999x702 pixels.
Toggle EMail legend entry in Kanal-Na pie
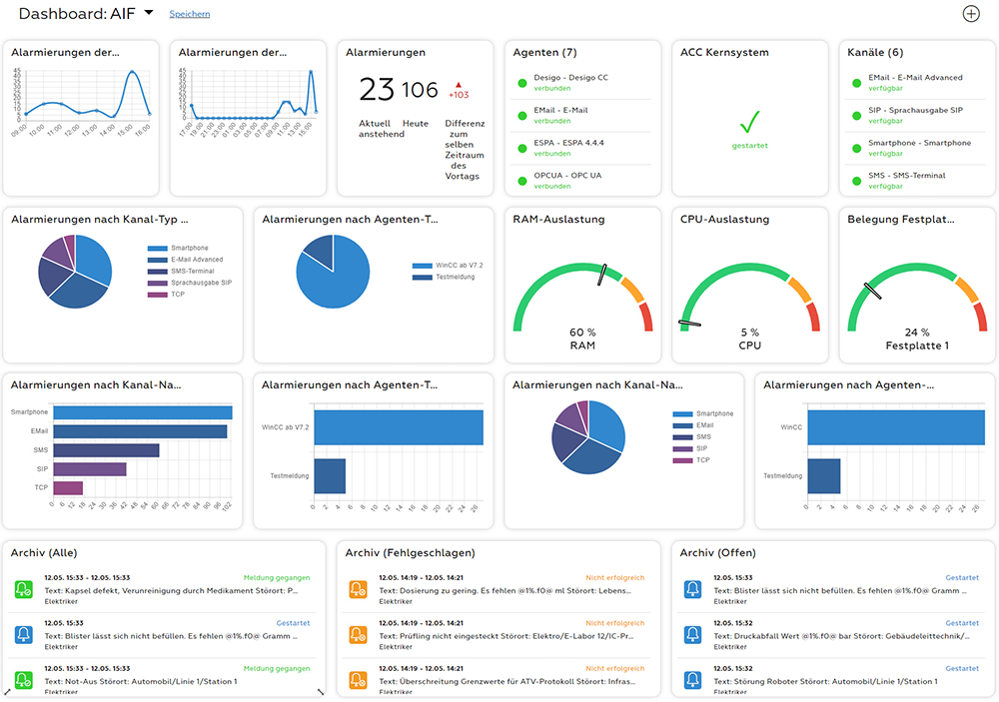point(694,425)
